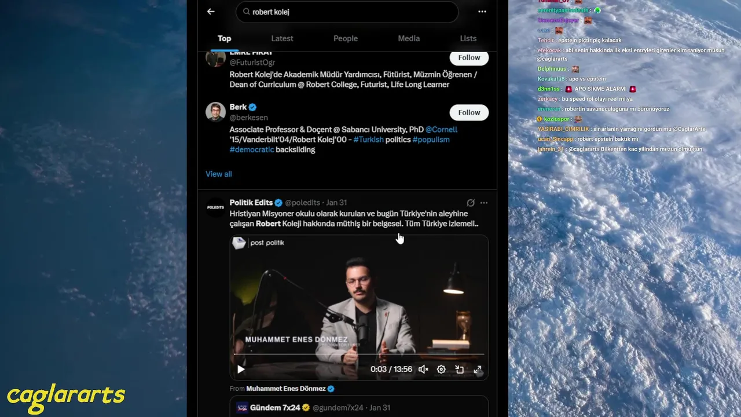Open the Media tab
This screenshot has height=417, width=741.
pos(409,38)
